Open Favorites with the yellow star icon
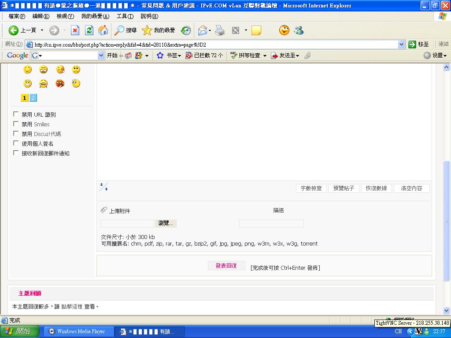 (x=159, y=30)
